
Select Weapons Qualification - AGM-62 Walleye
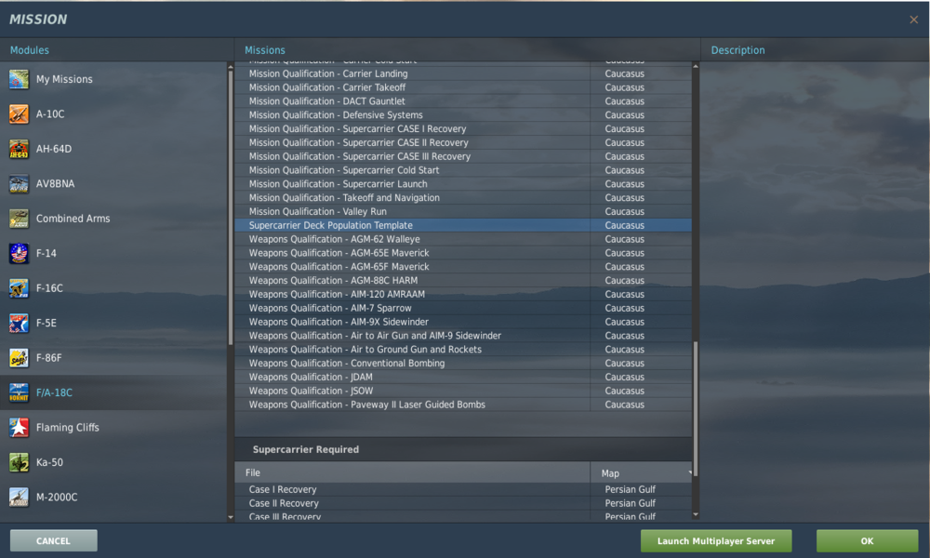tap(462, 239)
